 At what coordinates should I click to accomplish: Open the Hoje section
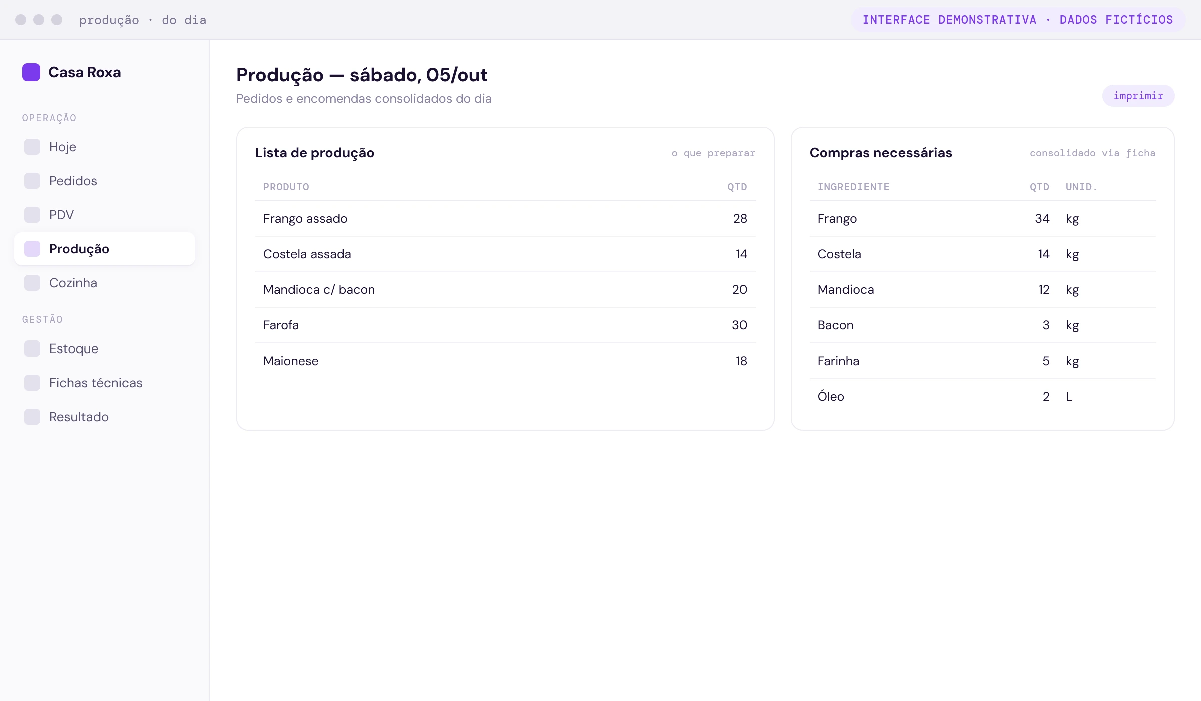[x=105, y=147]
